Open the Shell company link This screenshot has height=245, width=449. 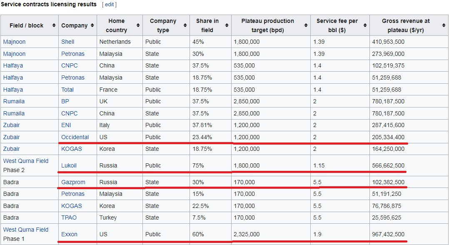pyautogui.click(x=68, y=42)
